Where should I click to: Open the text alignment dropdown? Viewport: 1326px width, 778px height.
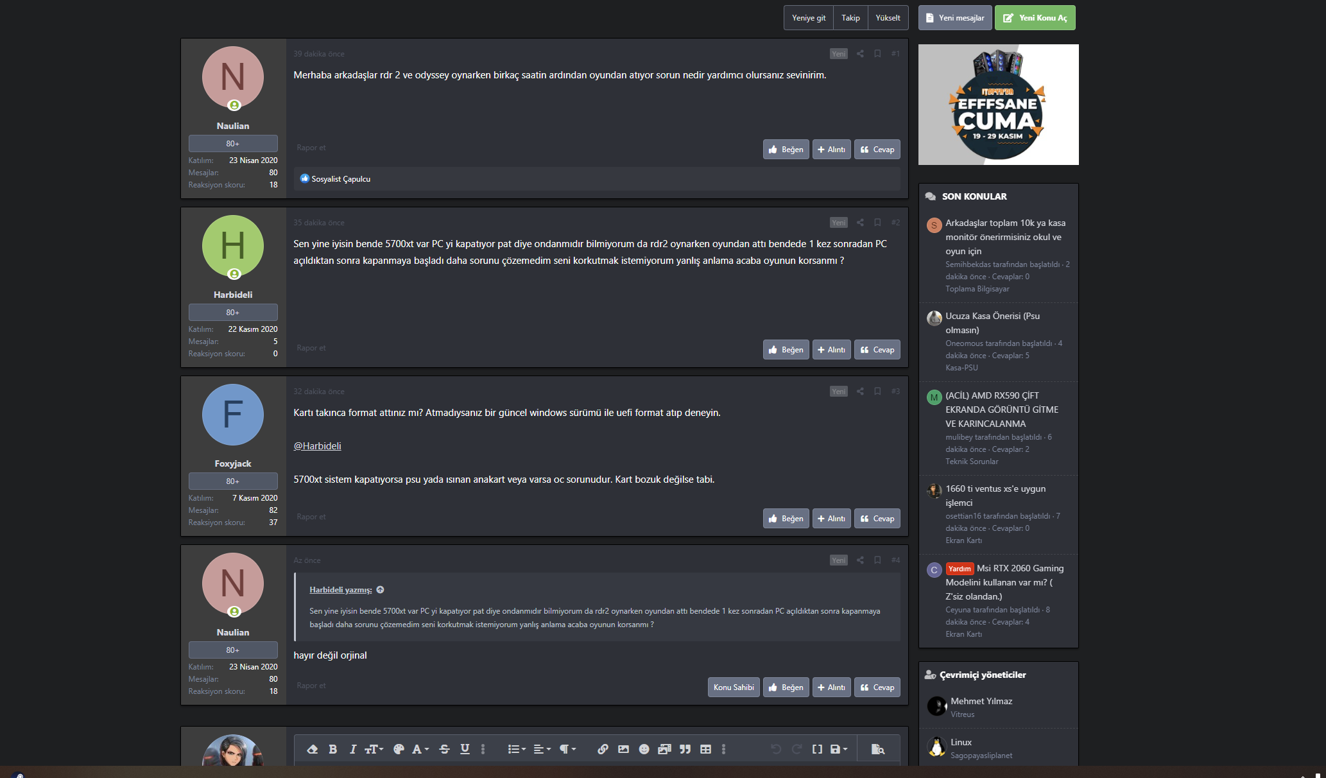click(542, 749)
